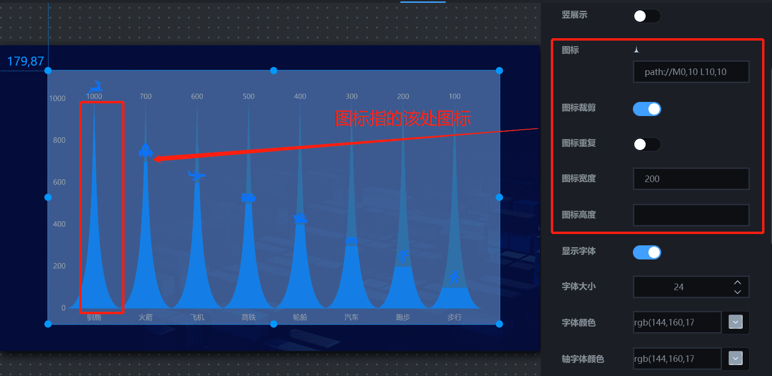Click the 800 y-axis tick label
The height and width of the screenshot is (376, 772).
coord(59,140)
